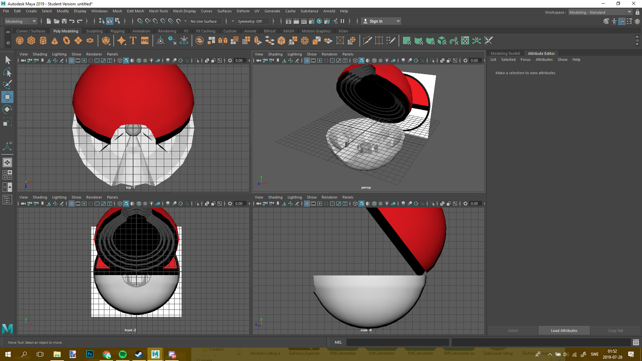Viewport: 642px width, 361px height.
Task: Click MEL command language button
Action: (x=338, y=342)
